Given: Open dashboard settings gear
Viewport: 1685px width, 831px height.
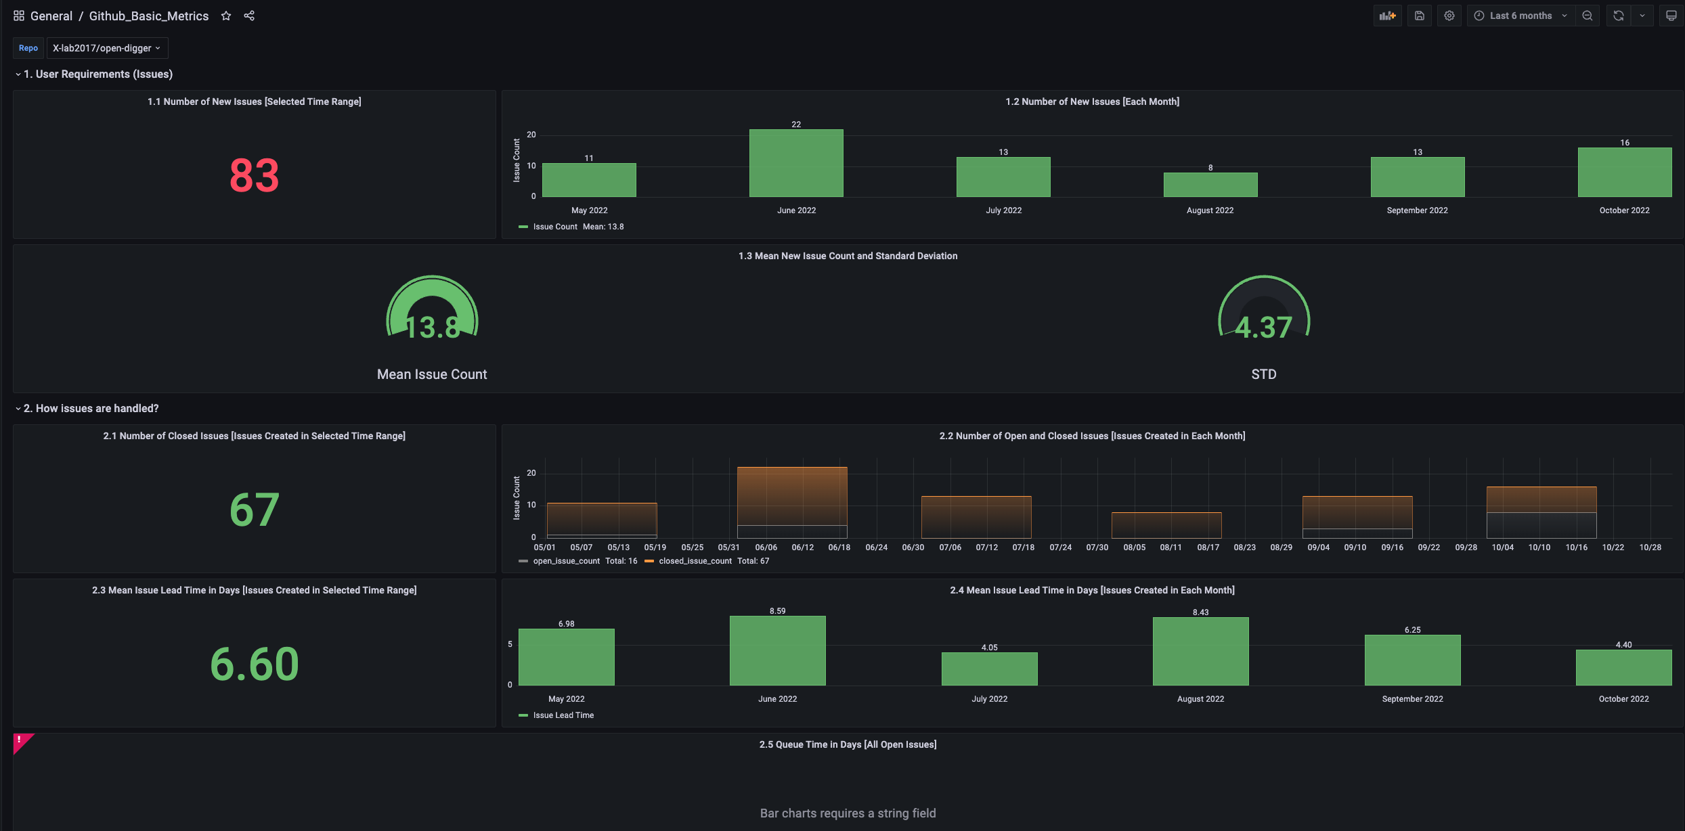Looking at the screenshot, I should coord(1449,15).
